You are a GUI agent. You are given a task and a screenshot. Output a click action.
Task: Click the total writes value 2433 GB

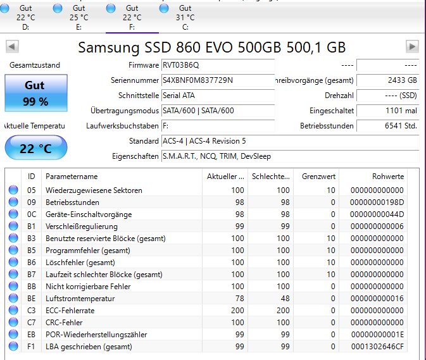tap(387, 80)
